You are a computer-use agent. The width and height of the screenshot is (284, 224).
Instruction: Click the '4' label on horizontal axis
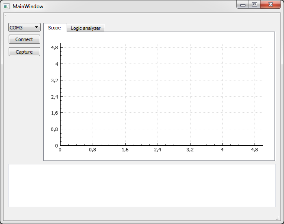(x=222, y=150)
